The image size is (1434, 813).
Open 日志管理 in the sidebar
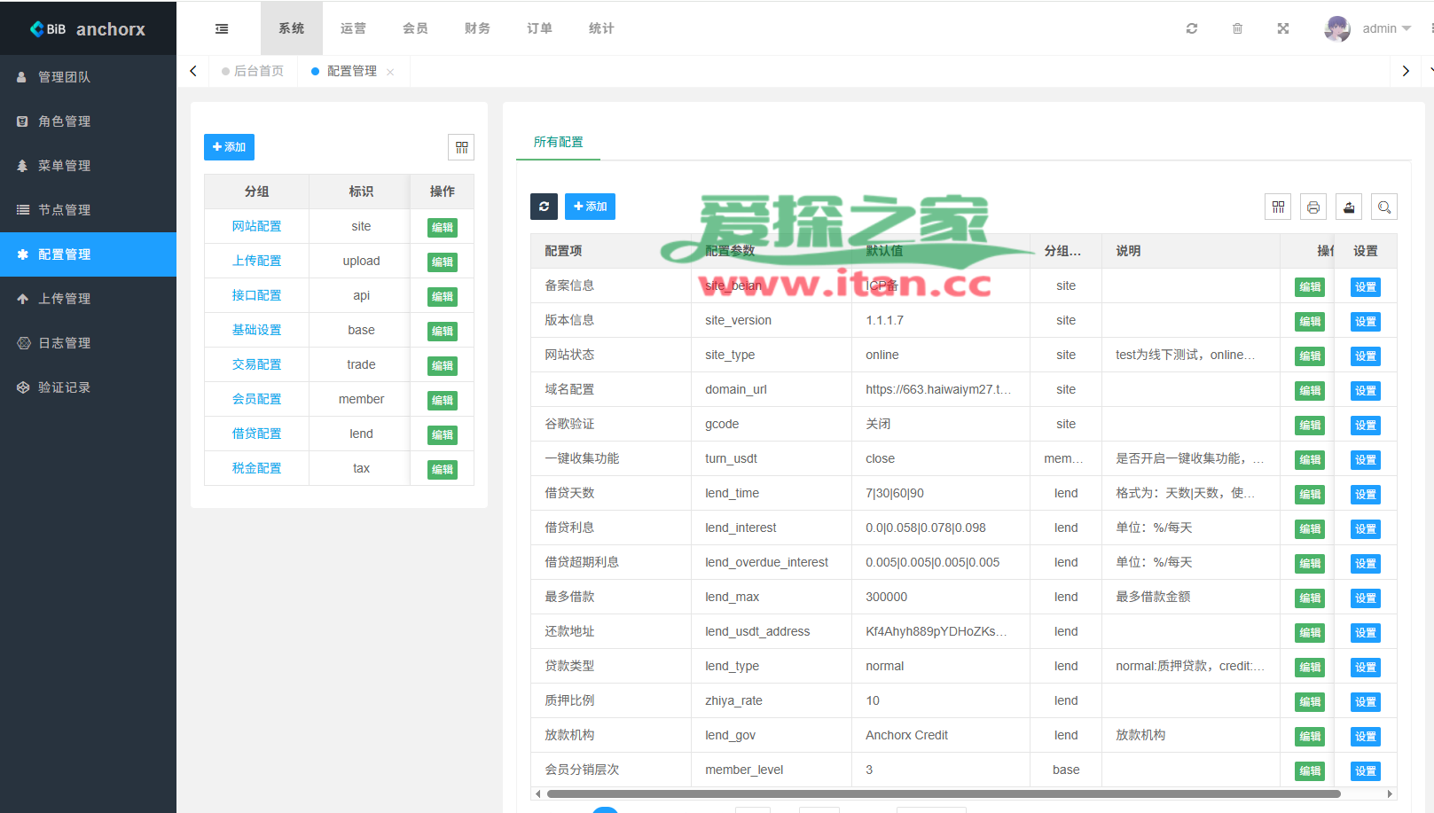pos(64,343)
